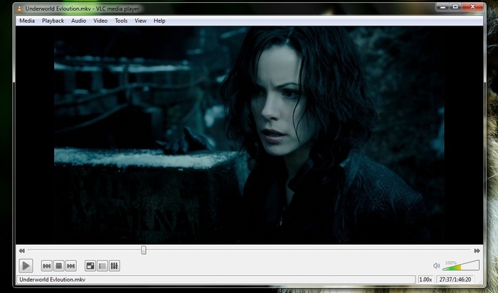This screenshot has width=498, height=293.
Task: Click the Underworld Evloution.mkv status text
Action: (x=53, y=280)
